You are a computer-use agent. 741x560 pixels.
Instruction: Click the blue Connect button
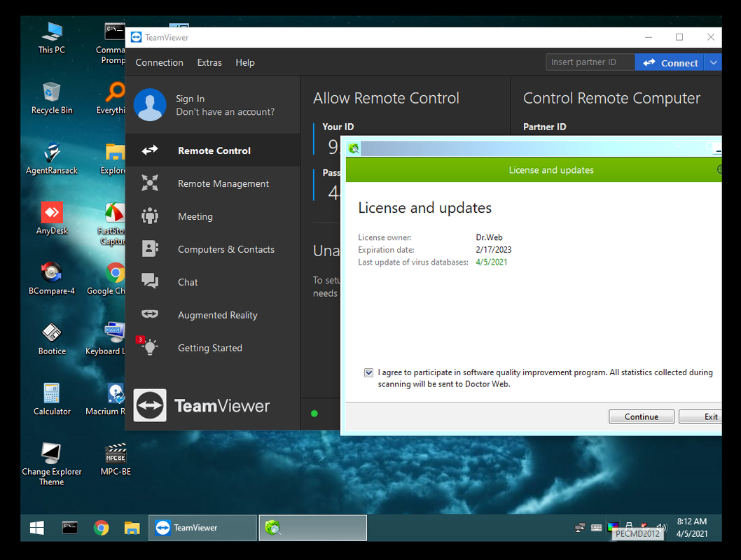tap(670, 62)
